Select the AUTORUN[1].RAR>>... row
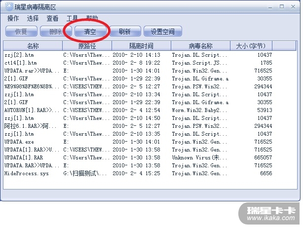303x227 pixels. [138, 111]
